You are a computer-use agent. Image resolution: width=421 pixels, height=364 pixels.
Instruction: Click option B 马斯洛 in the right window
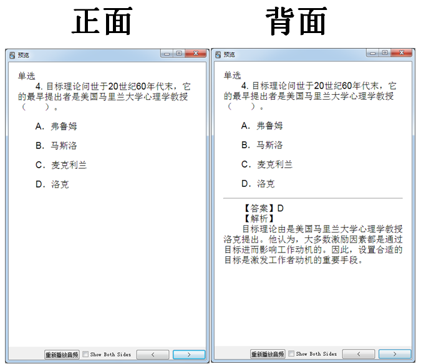[x=262, y=145]
